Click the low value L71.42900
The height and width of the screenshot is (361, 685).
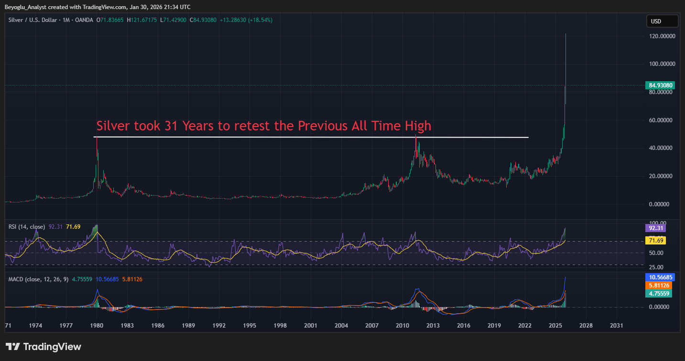click(174, 20)
